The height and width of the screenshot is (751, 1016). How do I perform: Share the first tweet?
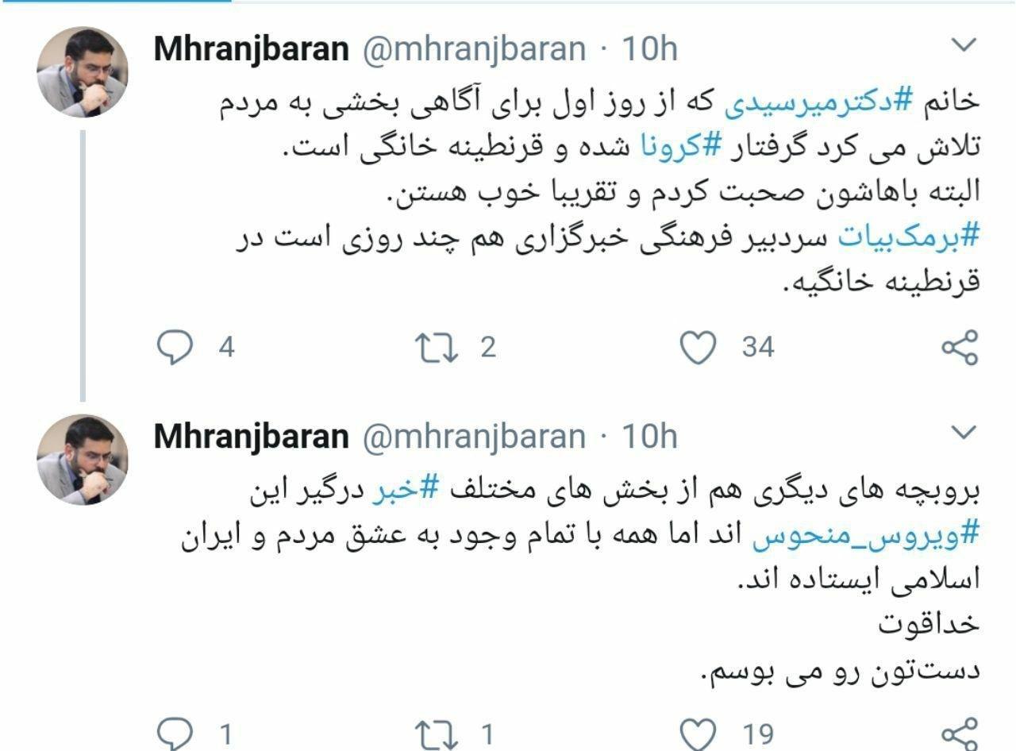960,348
